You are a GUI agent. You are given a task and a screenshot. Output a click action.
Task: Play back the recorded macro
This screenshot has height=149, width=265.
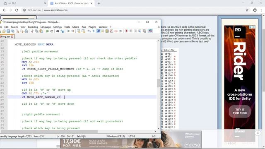coord(135,31)
